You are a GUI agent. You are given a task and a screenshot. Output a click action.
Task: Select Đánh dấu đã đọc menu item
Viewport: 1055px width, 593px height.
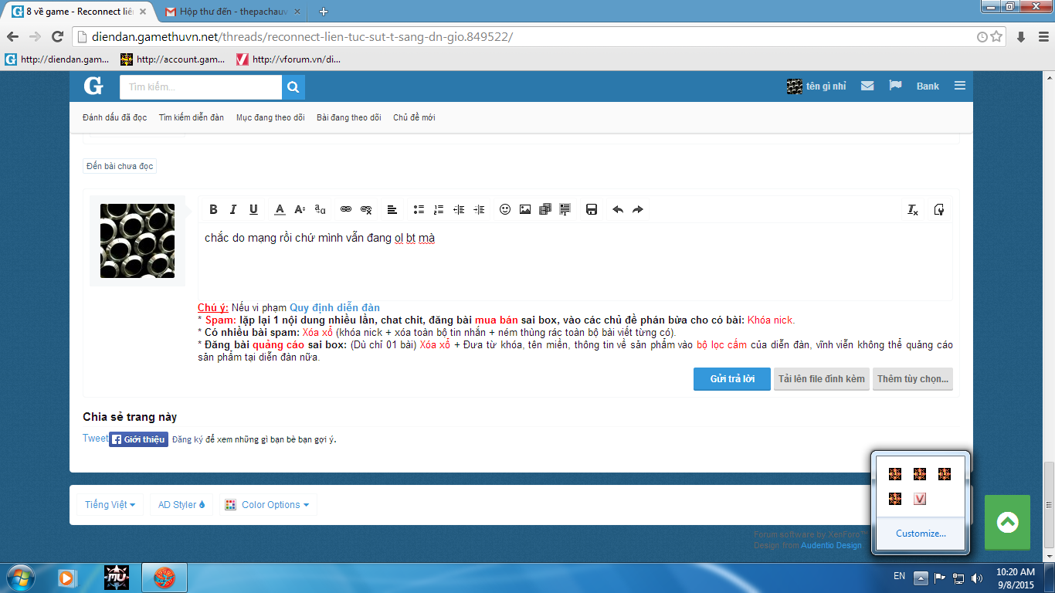point(114,117)
